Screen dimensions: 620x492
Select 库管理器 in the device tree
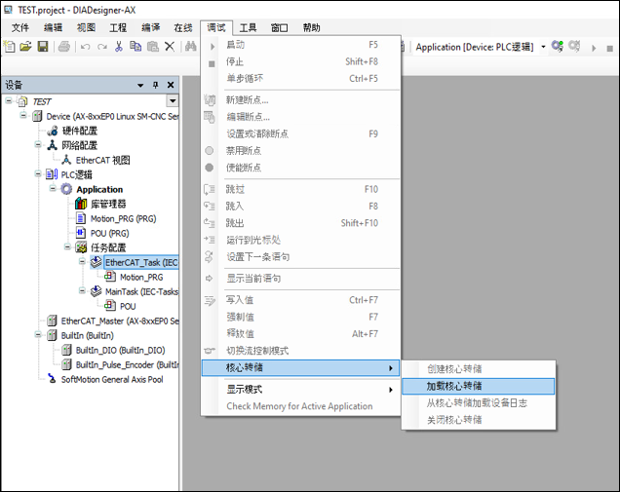108,204
